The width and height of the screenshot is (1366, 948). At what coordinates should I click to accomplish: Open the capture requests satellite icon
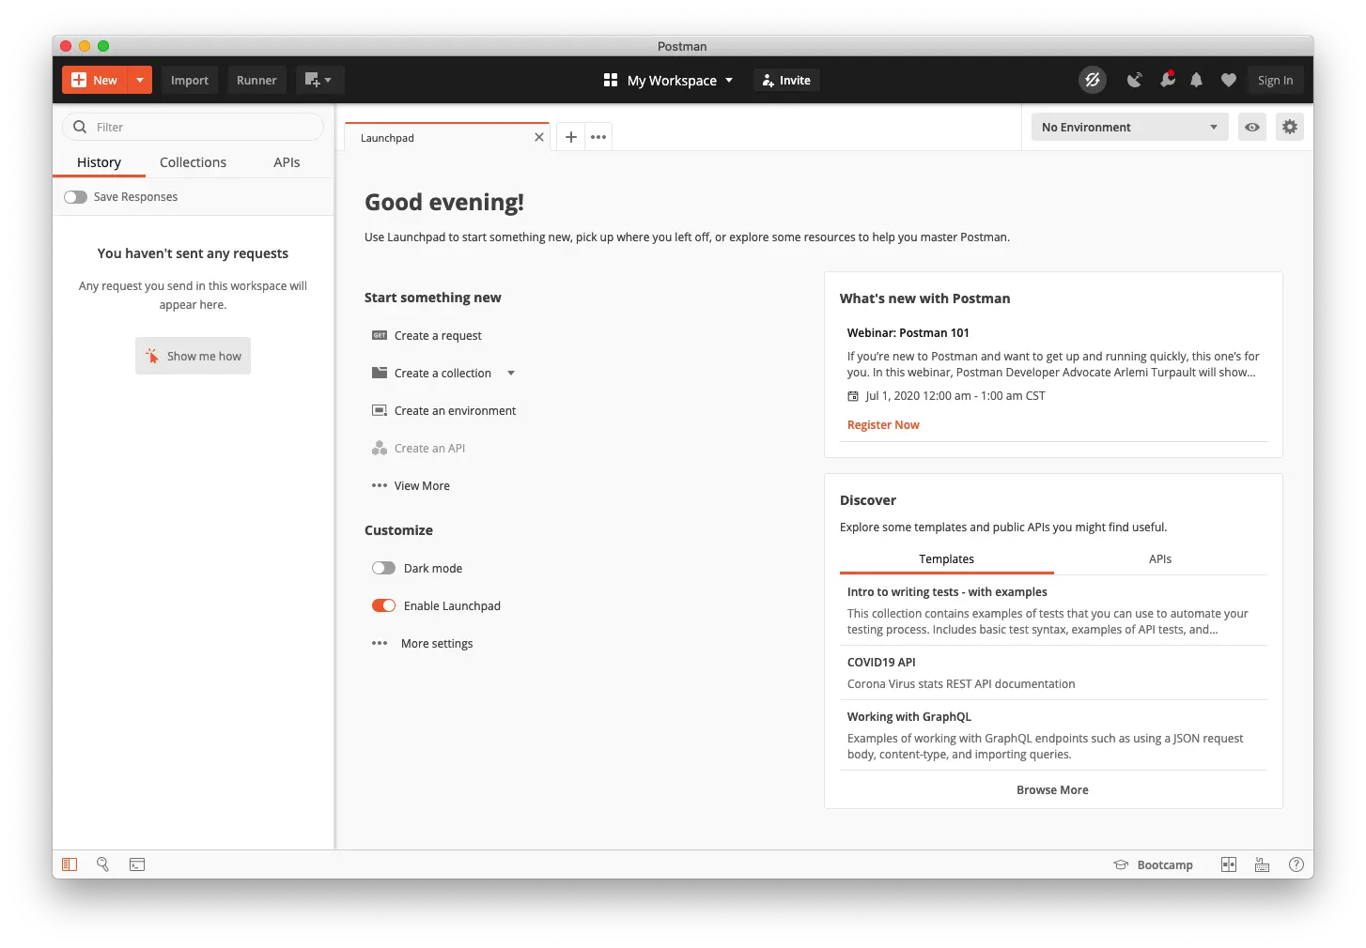pos(1135,80)
